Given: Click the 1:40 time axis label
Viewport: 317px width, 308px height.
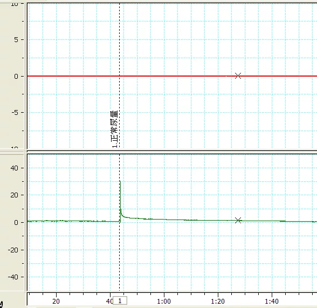Looking at the screenshot, I should tap(272, 302).
